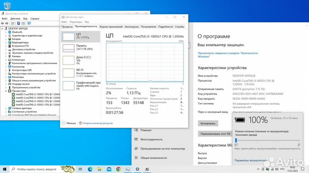Select the Контроллеры USB icon in device tree

tap(9, 70)
